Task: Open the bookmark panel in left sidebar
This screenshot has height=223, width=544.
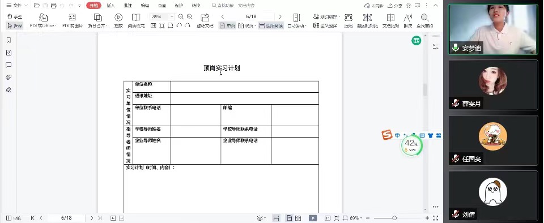Action: coord(9,40)
